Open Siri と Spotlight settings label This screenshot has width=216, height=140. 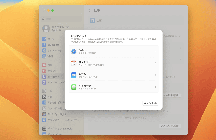click(x=57, y=114)
